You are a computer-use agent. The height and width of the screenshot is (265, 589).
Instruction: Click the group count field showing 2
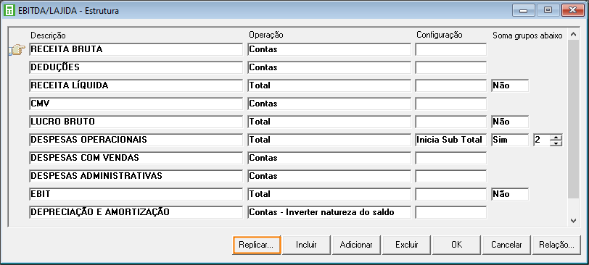click(541, 140)
